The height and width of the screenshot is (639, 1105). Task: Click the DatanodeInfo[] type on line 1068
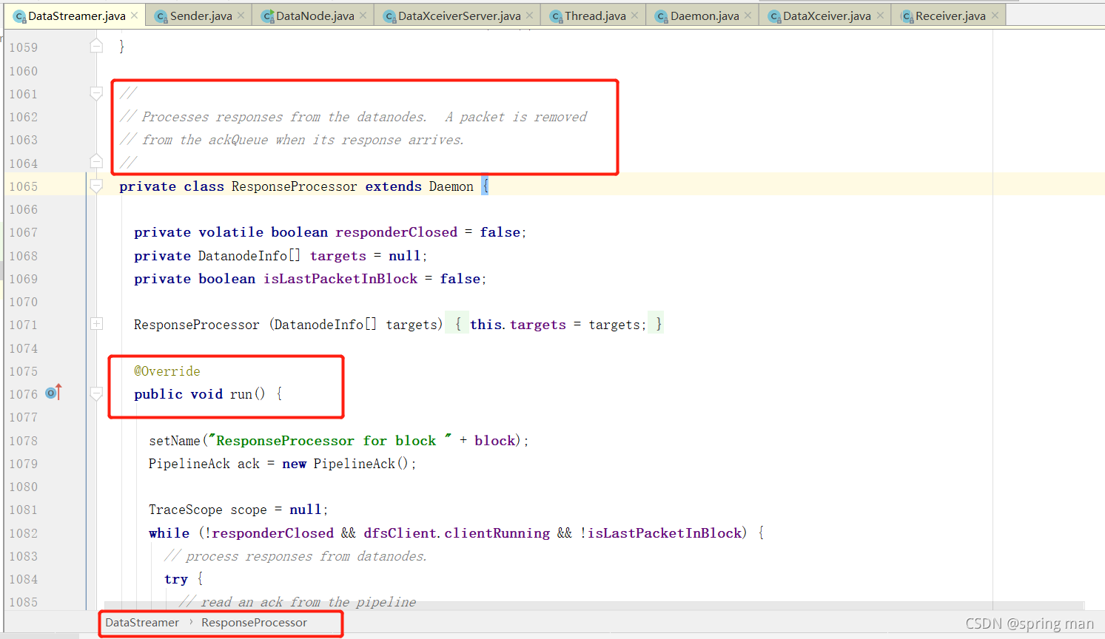pyautogui.click(x=249, y=256)
